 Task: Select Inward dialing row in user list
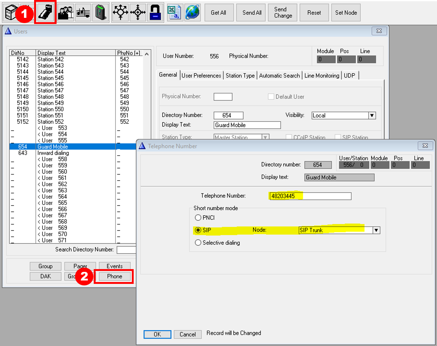point(53,153)
